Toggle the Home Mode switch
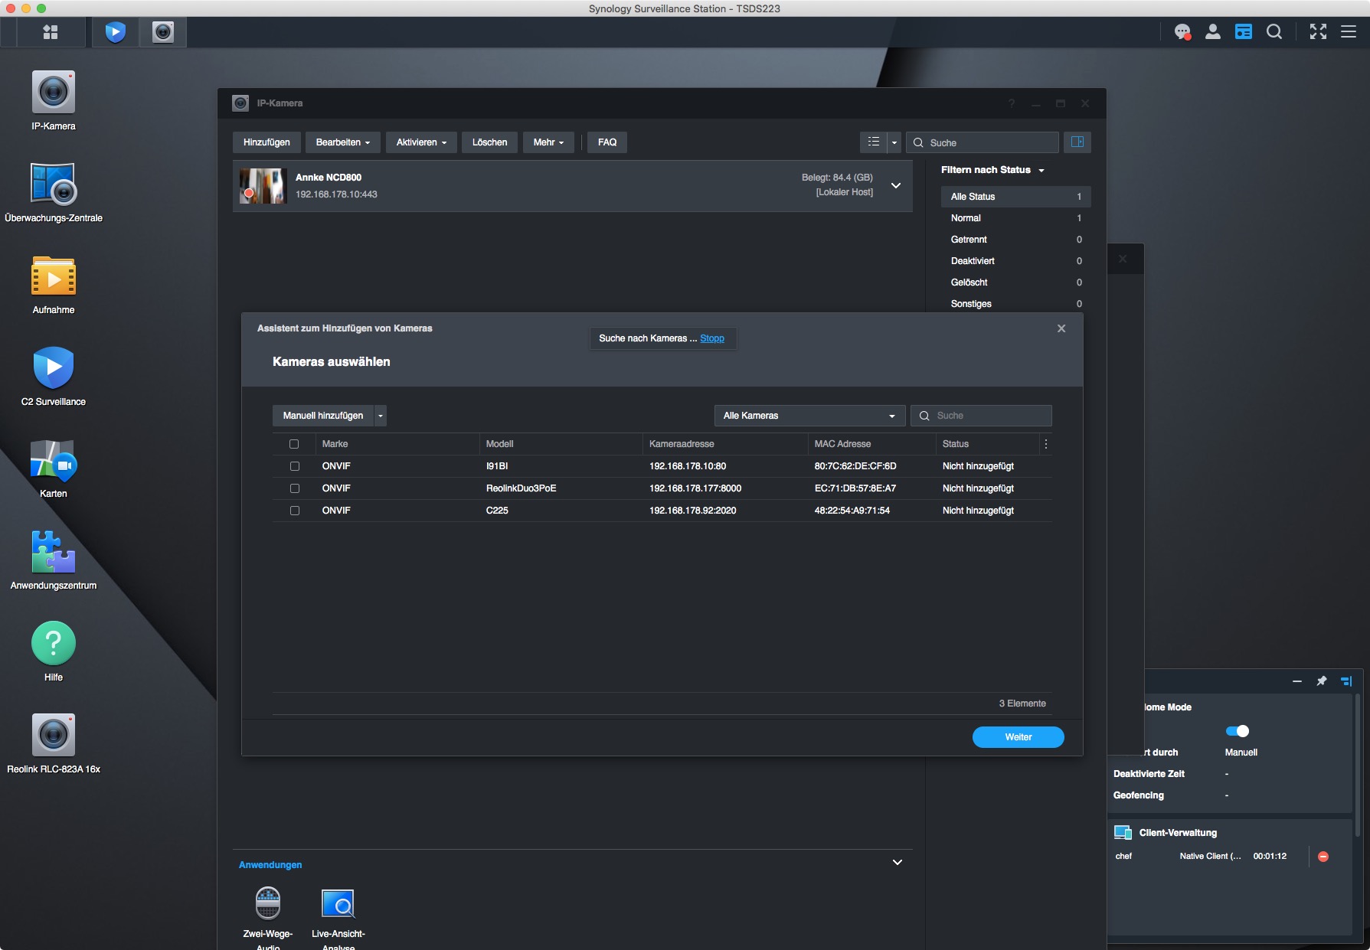1370x950 pixels. click(1237, 731)
